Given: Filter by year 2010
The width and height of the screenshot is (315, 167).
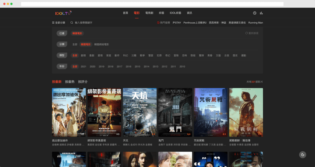Looking at the screenshot, I should pyautogui.click(x=182, y=67).
